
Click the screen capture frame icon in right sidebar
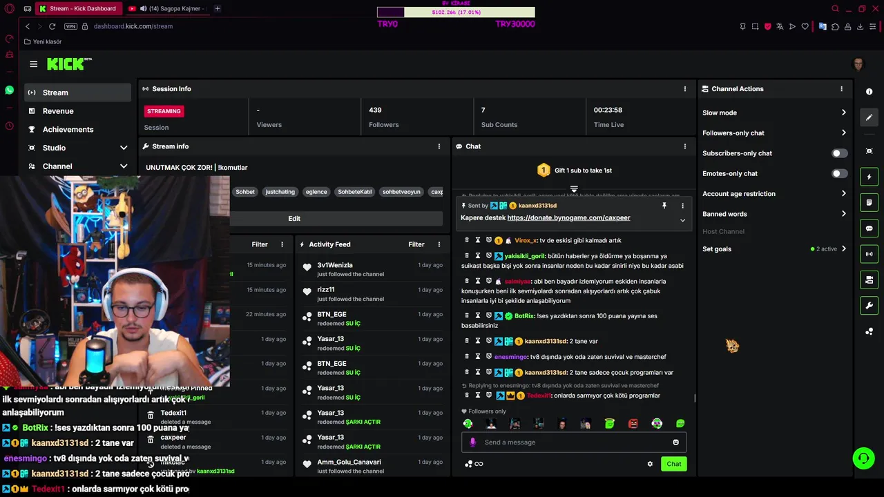pyautogui.click(x=869, y=151)
